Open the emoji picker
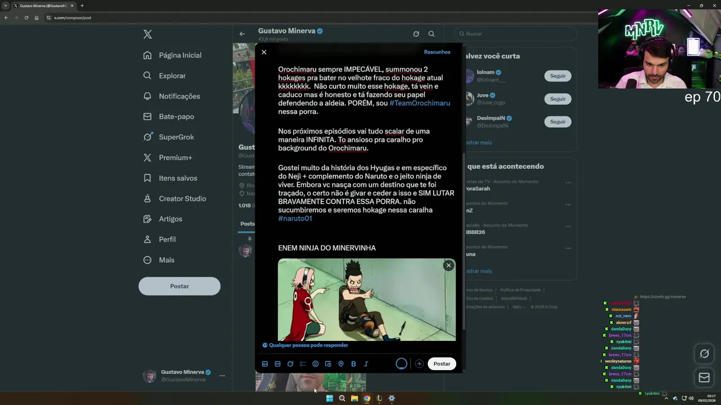 pyautogui.click(x=315, y=364)
